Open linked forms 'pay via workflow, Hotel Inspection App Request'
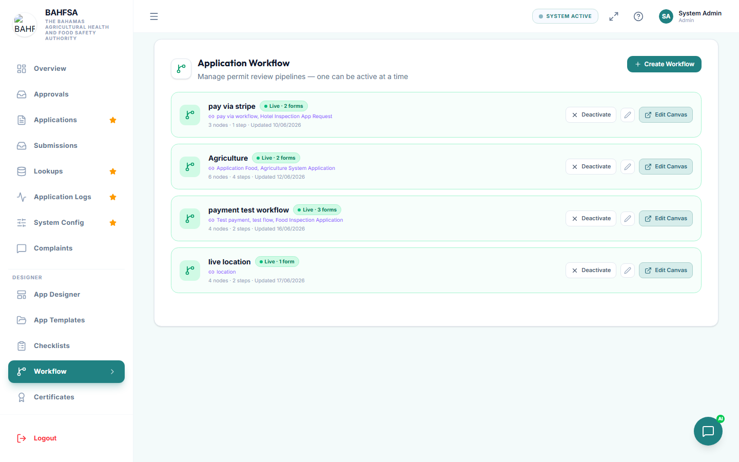 click(274, 117)
